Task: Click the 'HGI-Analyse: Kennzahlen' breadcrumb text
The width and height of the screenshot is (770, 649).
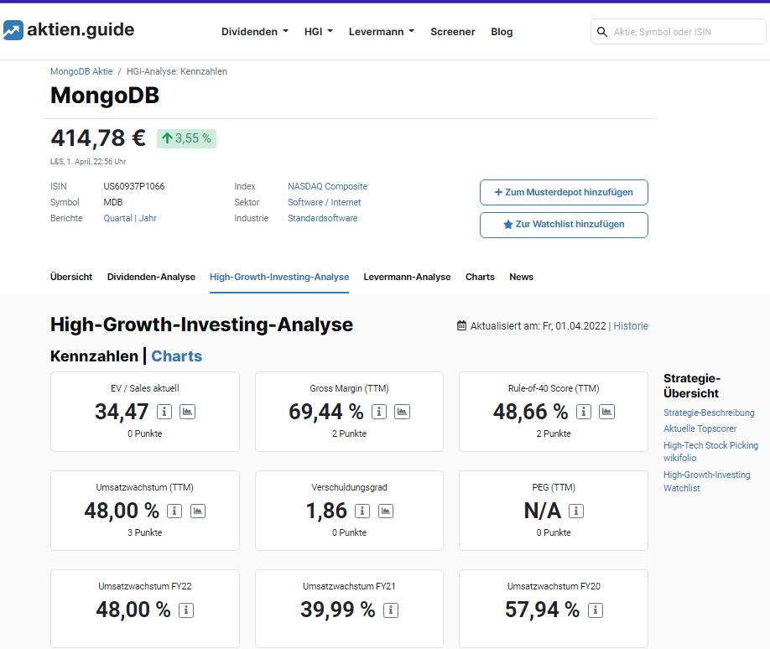Action: [x=177, y=71]
